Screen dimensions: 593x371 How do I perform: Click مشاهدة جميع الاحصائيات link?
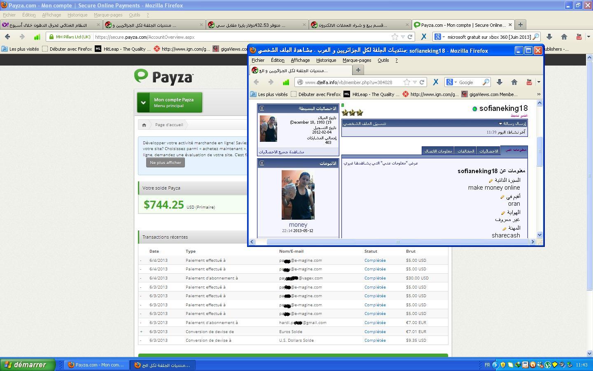[x=281, y=152]
